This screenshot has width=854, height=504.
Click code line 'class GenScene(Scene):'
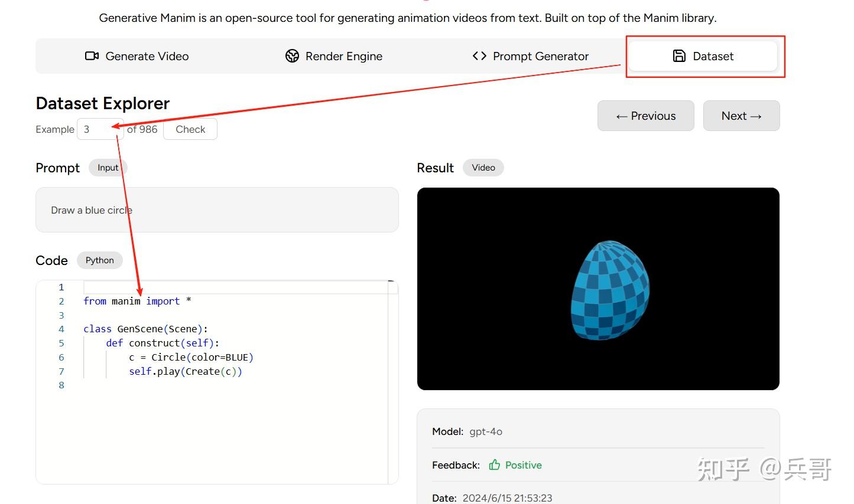click(145, 329)
